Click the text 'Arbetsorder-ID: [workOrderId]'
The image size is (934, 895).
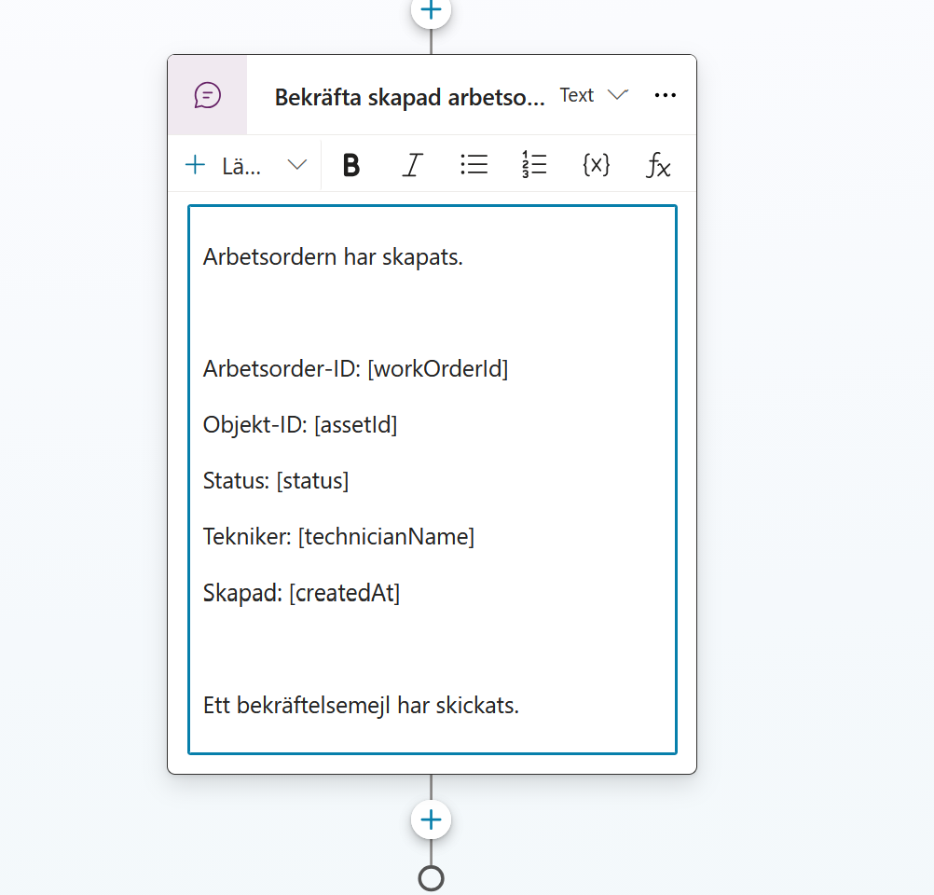356,369
